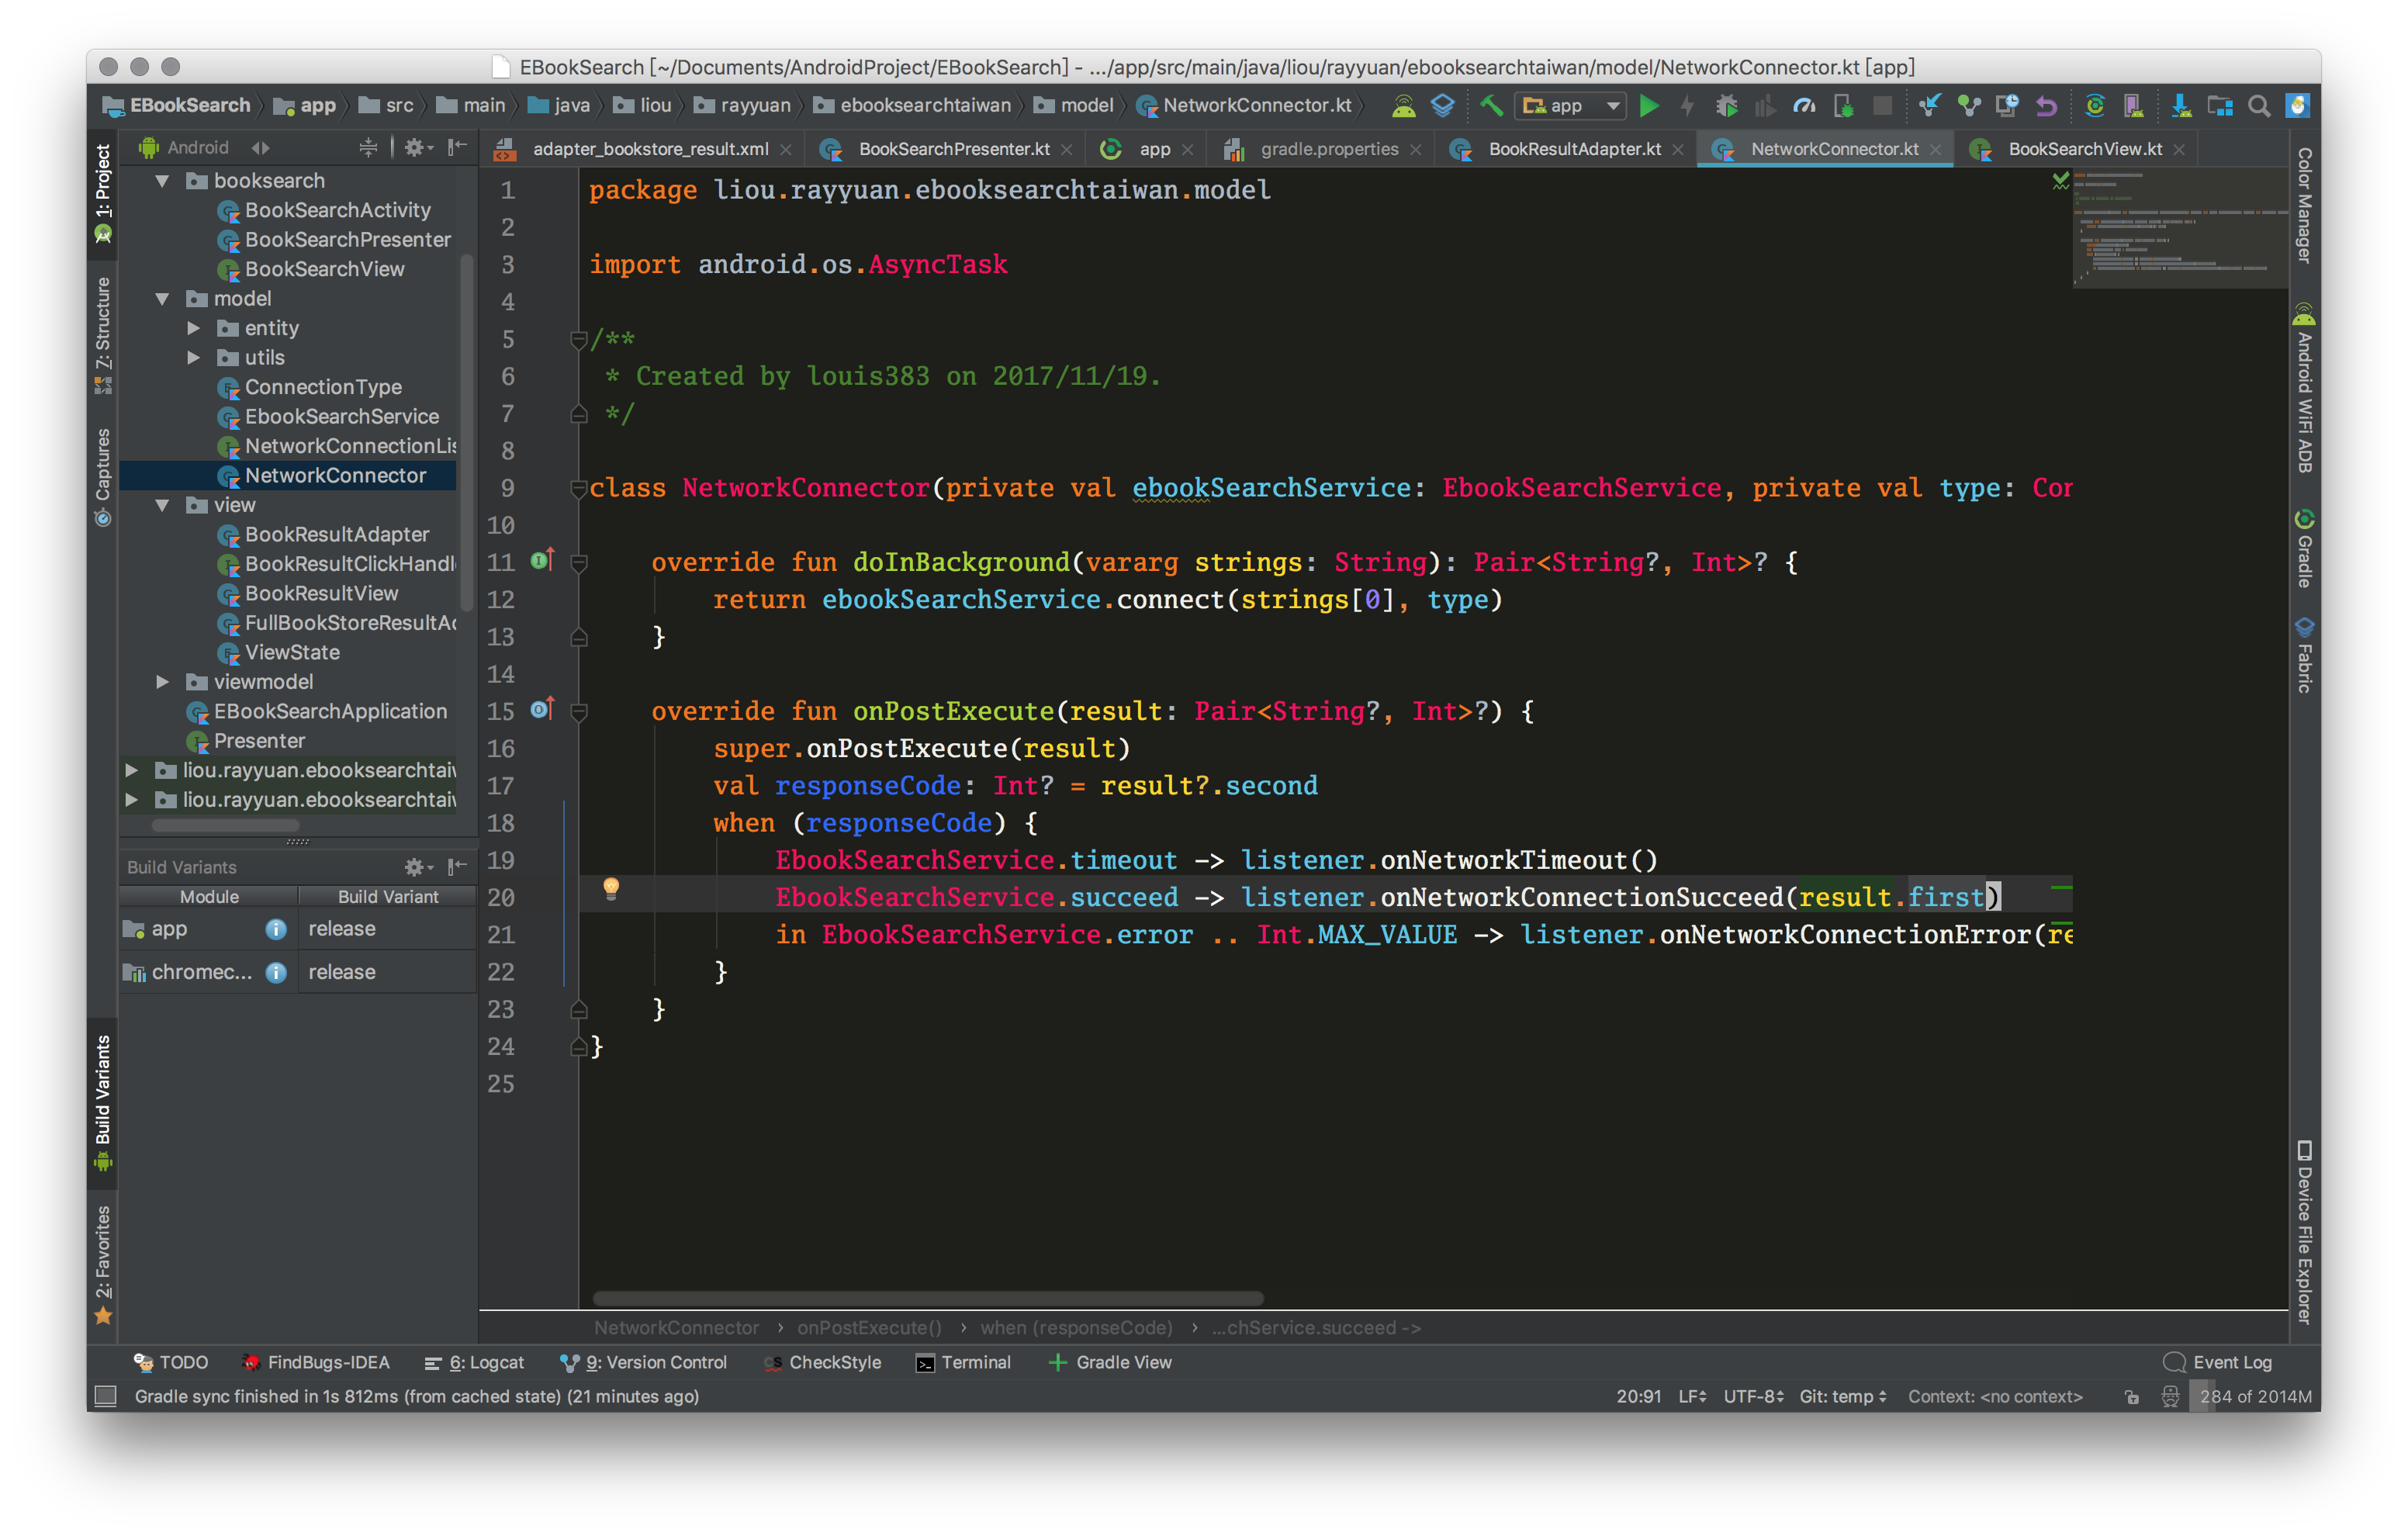Click the Revert purple arrow icon
2408x1536 pixels.
point(2047,106)
